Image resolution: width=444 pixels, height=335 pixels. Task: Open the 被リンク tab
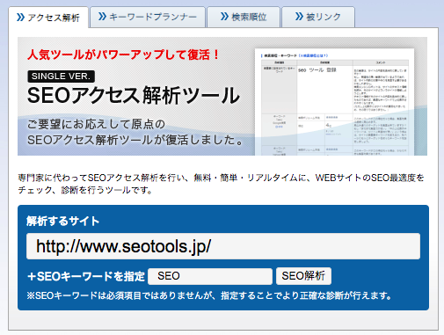(318, 17)
